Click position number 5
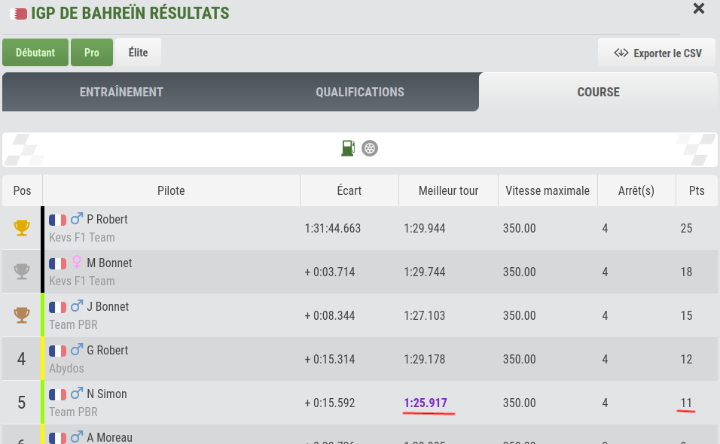Image resolution: width=720 pixels, height=444 pixels. coord(21,403)
